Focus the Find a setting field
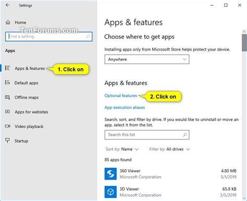Screen dimensions: 247x201 [48, 36]
